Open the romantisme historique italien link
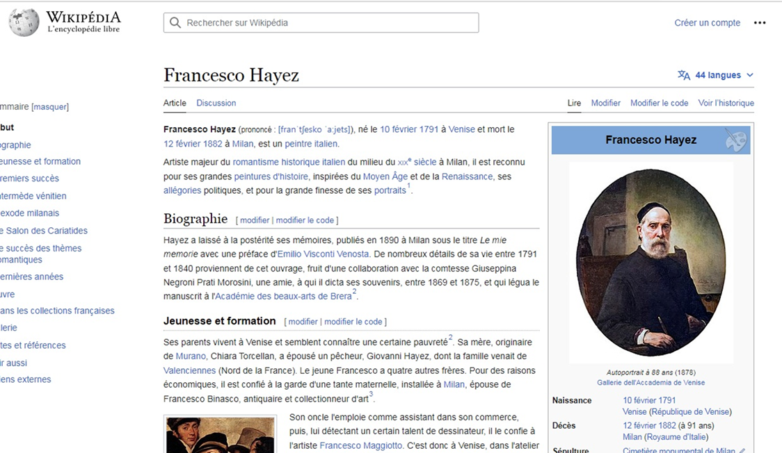This screenshot has height=453, width=782. click(x=289, y=163)
